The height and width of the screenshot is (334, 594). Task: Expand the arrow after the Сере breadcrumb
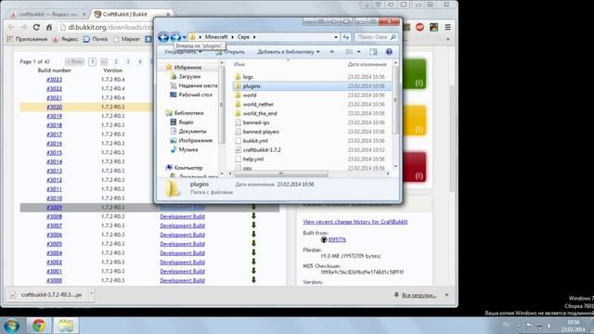(x=254, y=37)
